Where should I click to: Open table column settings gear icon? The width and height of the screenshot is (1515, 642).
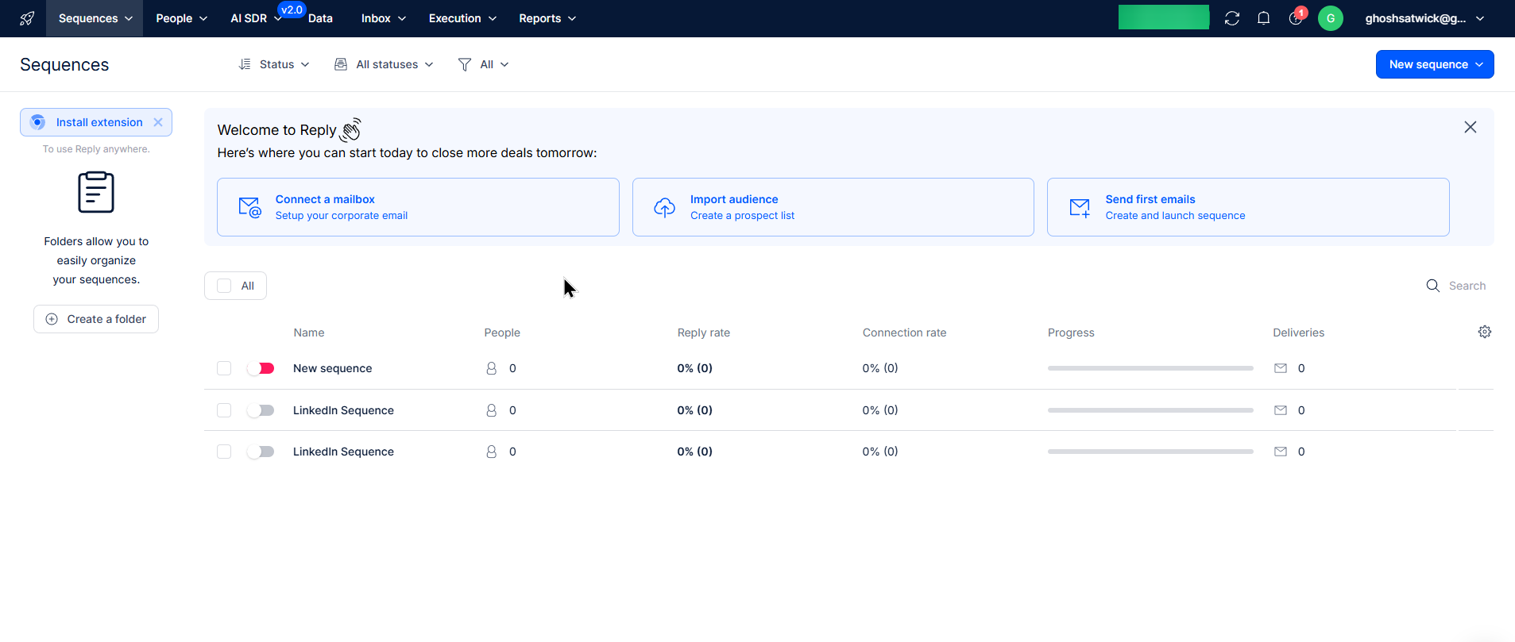(x=1485, y=332)
